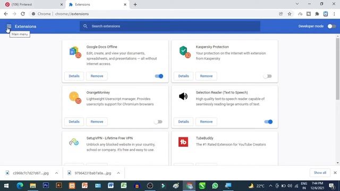The width and height of the screenshot is (340, 191).
Task: Show all downloads
Action: point(320,172)
